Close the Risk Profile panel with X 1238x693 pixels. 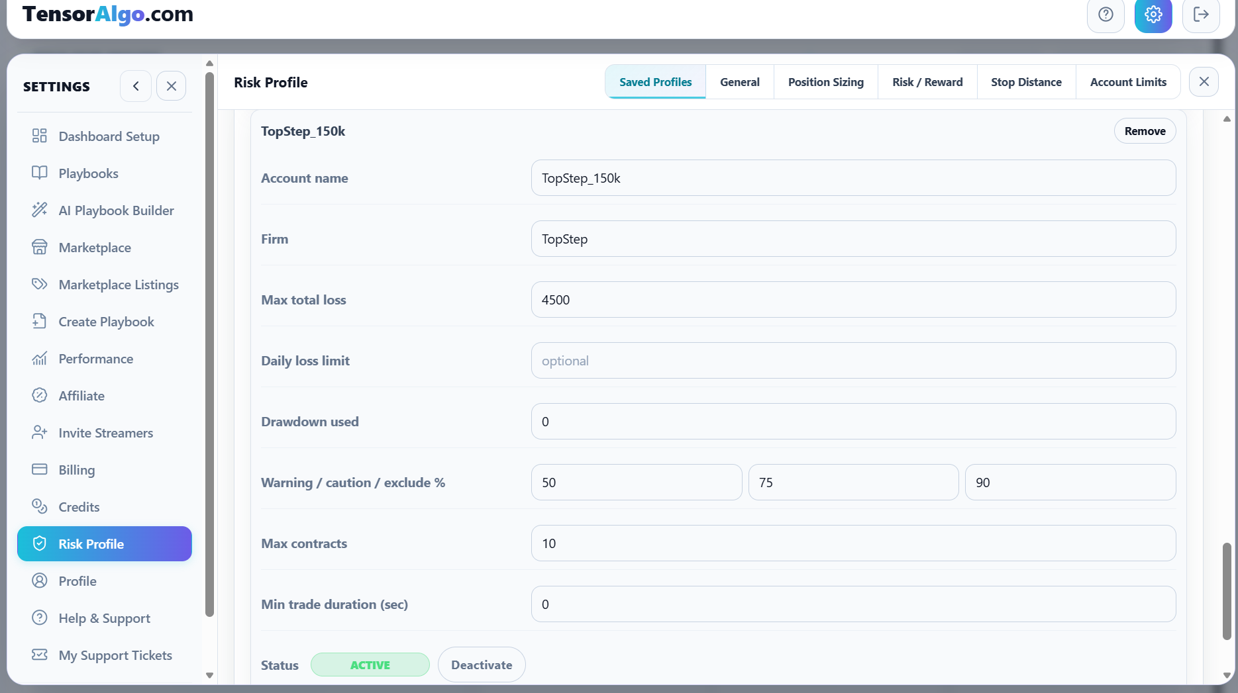pos(1204,81)
